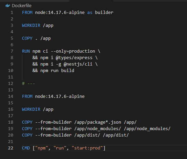
Task: Click line number 7 in gutter
Action: coord(12,51)
